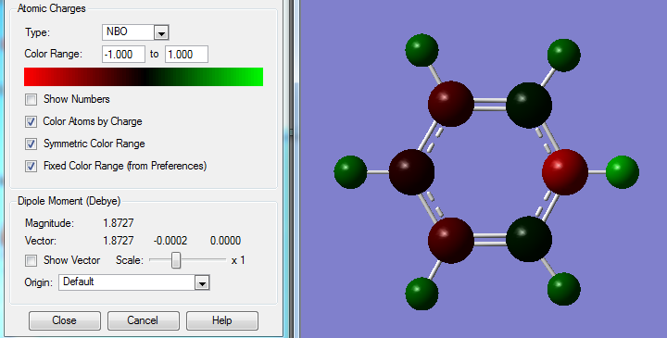This screenshot has width=667, height=338.
Task: Open Help for atomic charges dialog
Action: click(222, 320)
